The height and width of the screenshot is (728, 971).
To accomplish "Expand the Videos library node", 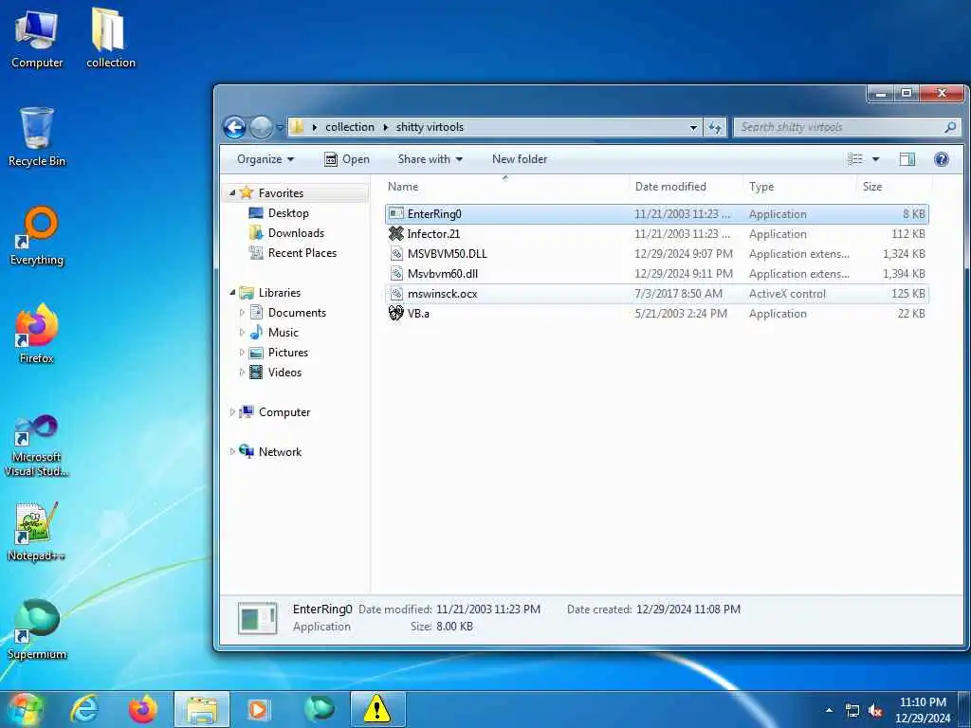I will [242, 372].
